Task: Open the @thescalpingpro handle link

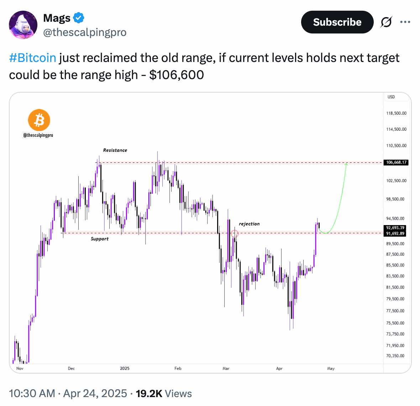Action: (85, 32)
